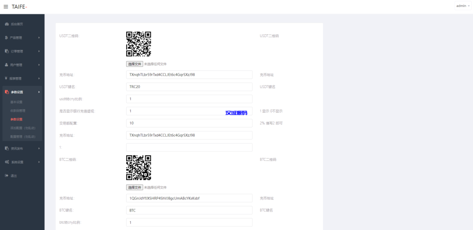Screen dimensions: 473x230
Task: Click the gears icon for 系统设置
Action: 6,162
